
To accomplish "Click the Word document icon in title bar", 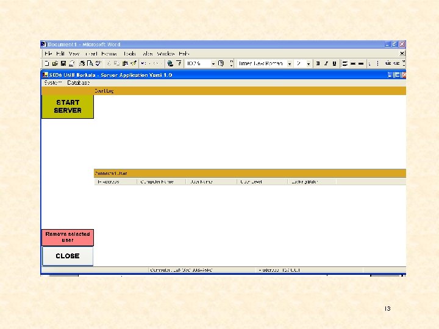I will point(43,44).
